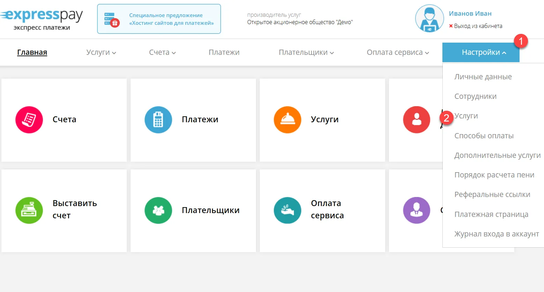This screenshot has height=292, width=544.
Task: Click the pink Счета receipt icon
Action: click(29, 119)
